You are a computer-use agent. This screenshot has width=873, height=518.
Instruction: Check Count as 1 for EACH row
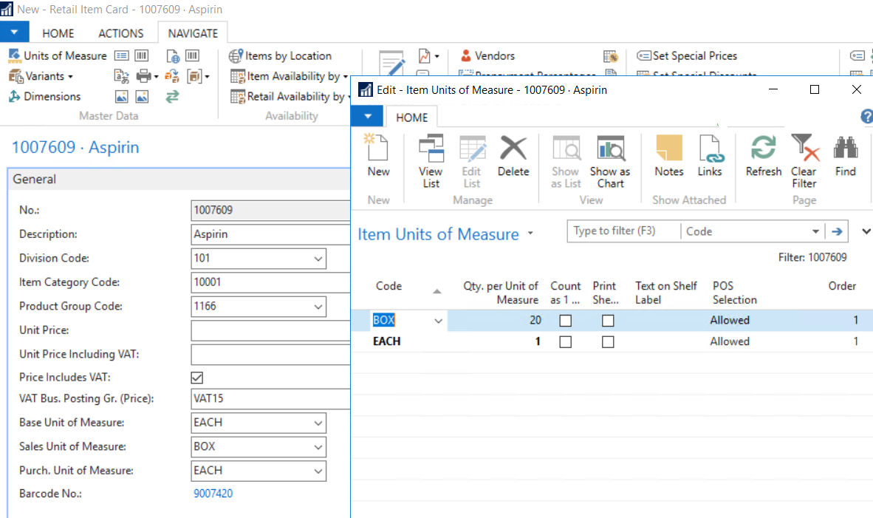[x=565, y=342]
